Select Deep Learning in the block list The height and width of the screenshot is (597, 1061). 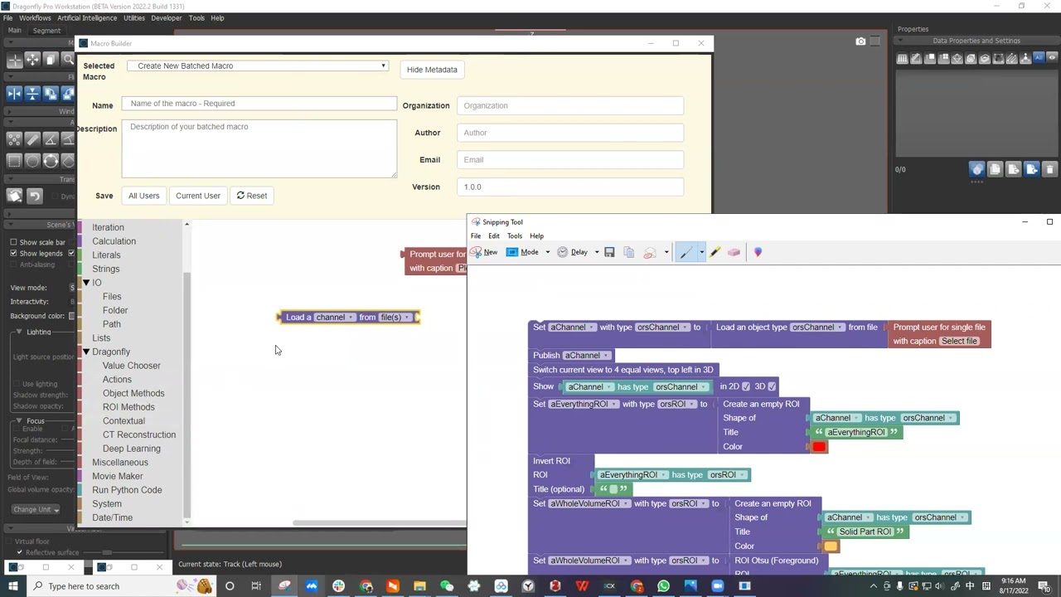pyautogui.click(x=132, y=449)
